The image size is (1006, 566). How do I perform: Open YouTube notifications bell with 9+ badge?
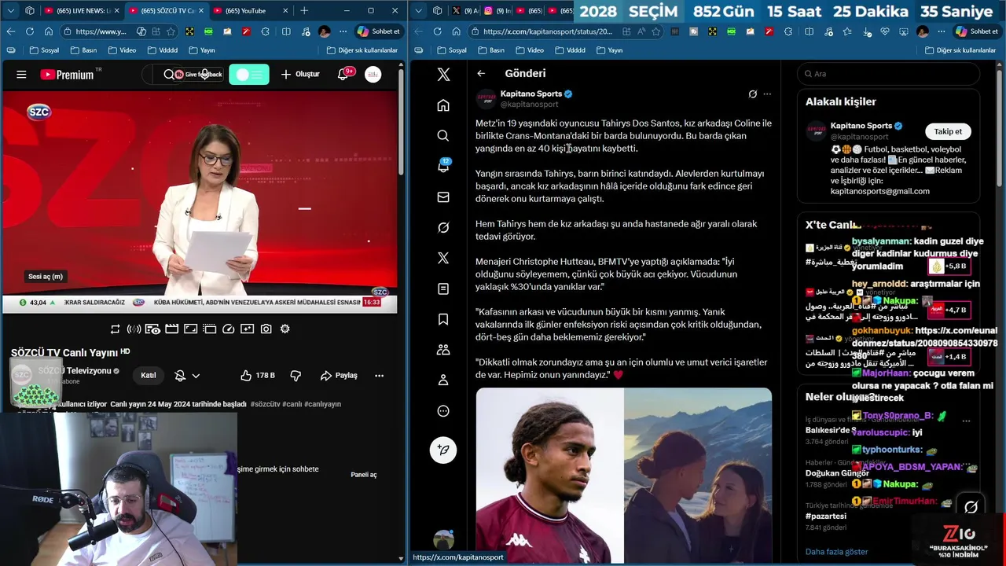tap(343, 74)
